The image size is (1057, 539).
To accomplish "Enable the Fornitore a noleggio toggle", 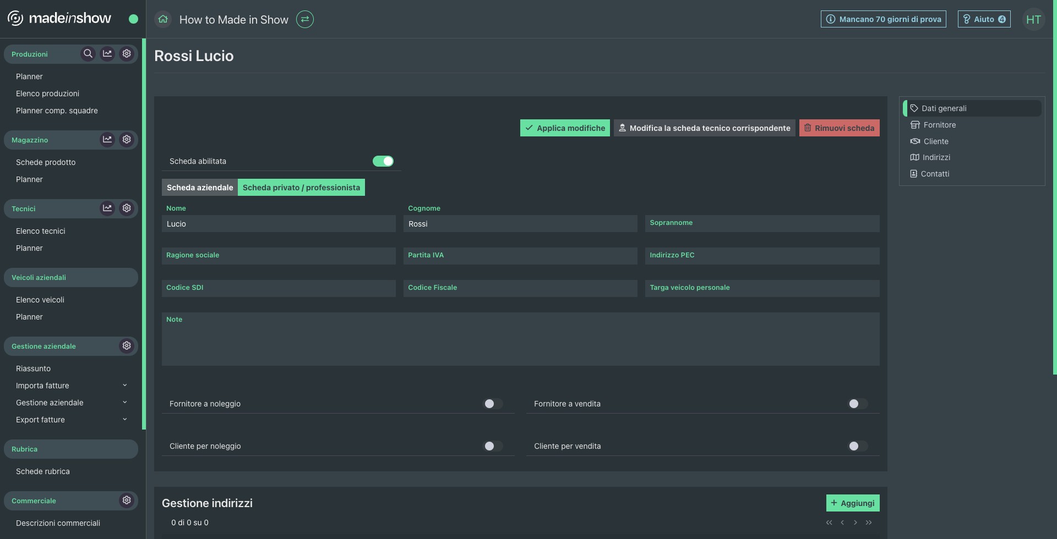I will [x=493, y=404].
